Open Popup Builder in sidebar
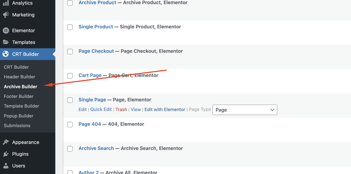351x174 pixels. pyautogui.click(x=19, y=116)
